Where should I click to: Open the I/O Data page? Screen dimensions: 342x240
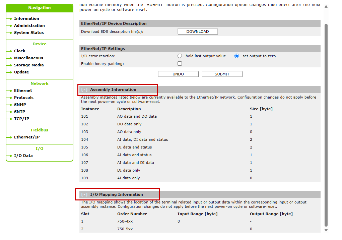pos(23,156)
